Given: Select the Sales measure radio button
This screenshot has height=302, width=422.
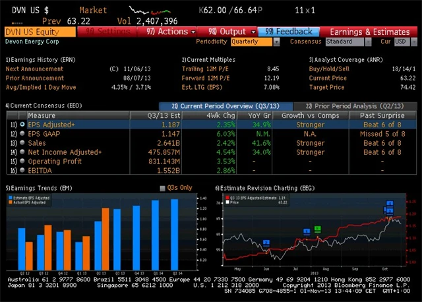Looking at the screenshot, I should pos(22,142).
